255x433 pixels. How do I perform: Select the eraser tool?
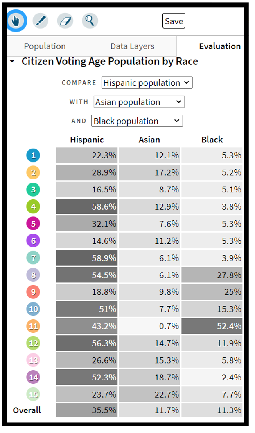(65, 21)
